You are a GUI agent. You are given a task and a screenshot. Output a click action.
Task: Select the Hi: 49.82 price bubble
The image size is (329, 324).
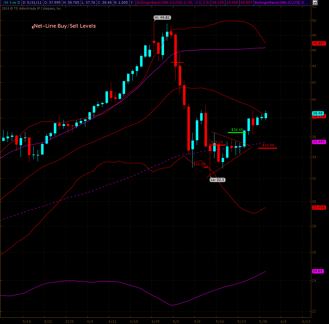(x=162, y=18)
